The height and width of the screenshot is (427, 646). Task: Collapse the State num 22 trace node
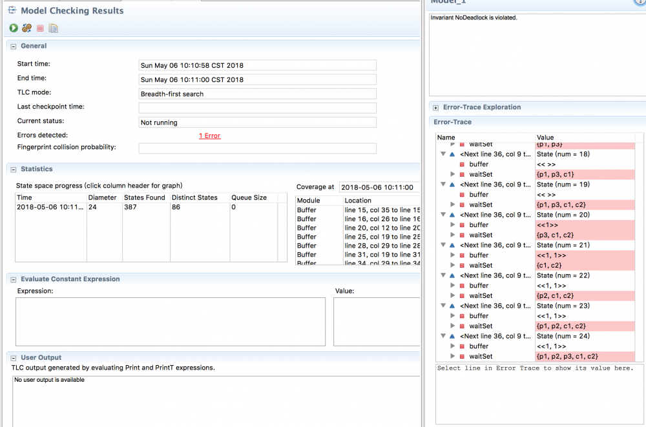(443, 275)
